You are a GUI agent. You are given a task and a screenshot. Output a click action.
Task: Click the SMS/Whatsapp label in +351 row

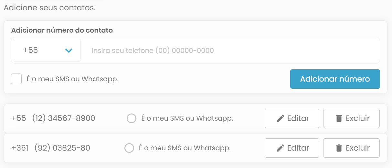click(185, 148)
